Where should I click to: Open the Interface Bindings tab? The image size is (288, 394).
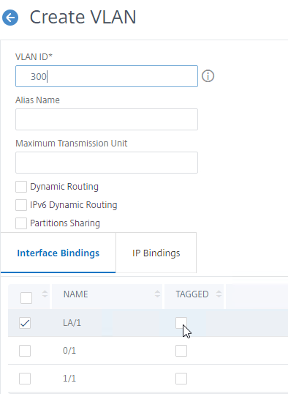(58, 253)
